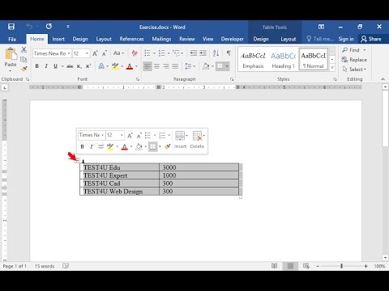Expand the Styles gallery More arrow
The height and width of the screenshot is (291, 389).
pos(332,67)
